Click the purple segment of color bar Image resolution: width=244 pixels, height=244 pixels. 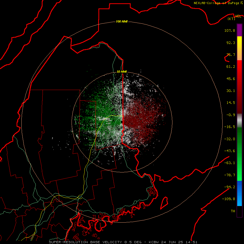click(x=239, y=30)
